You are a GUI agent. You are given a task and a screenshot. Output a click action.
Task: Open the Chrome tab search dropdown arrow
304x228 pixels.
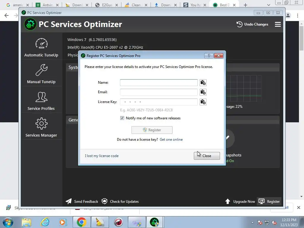point(268,5)
